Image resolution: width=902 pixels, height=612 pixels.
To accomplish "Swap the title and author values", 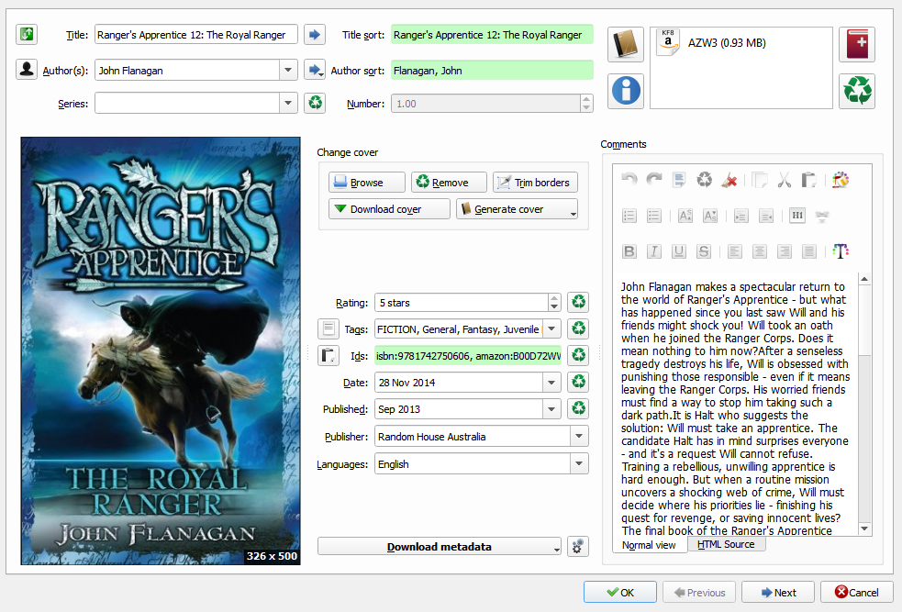I will tap(27, 35).
